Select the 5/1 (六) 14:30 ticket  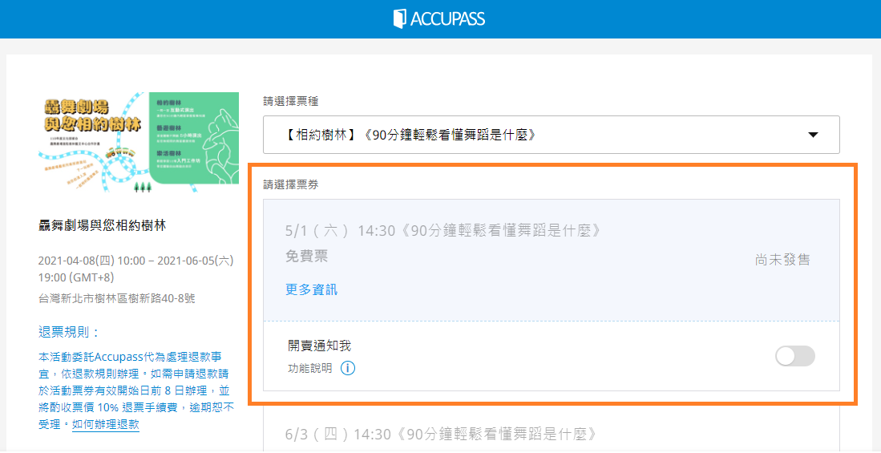point(443,232)
